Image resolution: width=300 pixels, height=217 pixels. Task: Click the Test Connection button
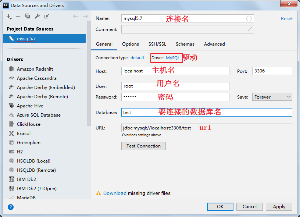[x=143, y=146]
